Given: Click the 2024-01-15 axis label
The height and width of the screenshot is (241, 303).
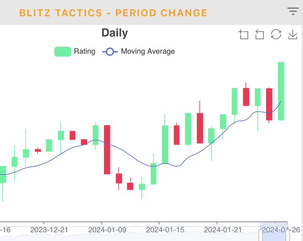Looking at the screenshot, I should coord(165,230).
